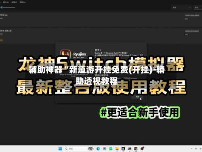Click the XCI label in the 王国之泪 row

[x=186, y=34]
